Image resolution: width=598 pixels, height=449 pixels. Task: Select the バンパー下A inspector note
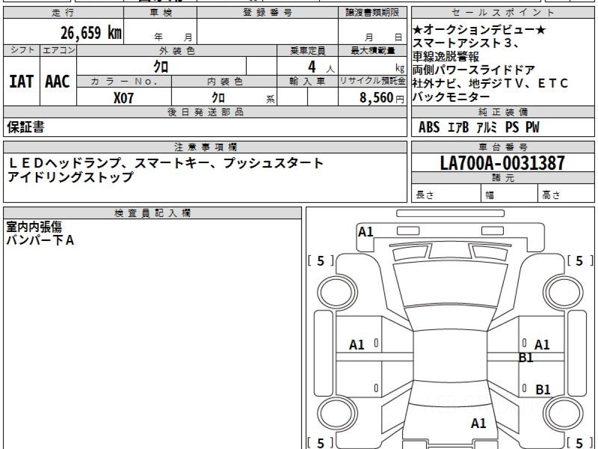[40, 240]
